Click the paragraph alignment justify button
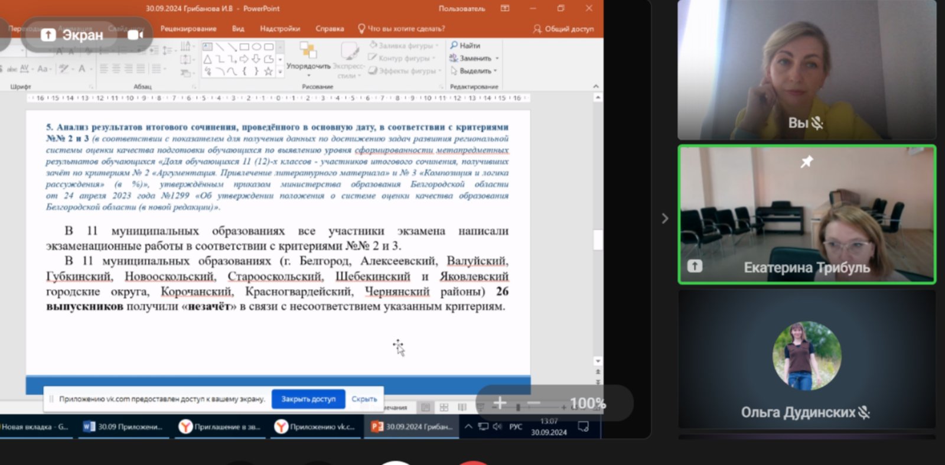This screenshot has width=945, height=465. pos(141,69)
